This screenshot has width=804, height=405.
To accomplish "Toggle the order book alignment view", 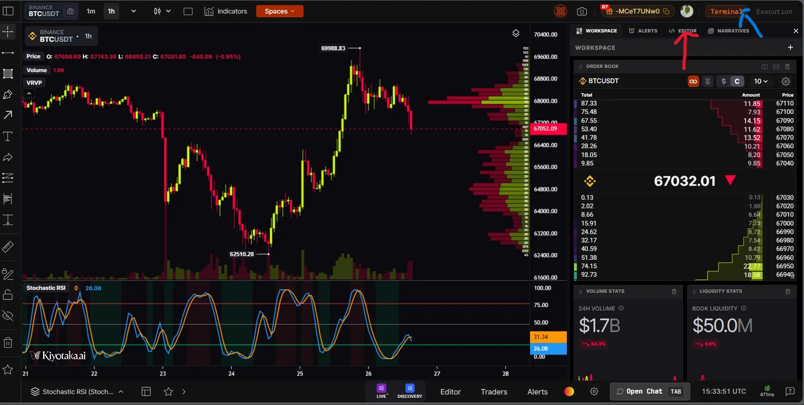I will pyautogui.click(x=708, y=81).
